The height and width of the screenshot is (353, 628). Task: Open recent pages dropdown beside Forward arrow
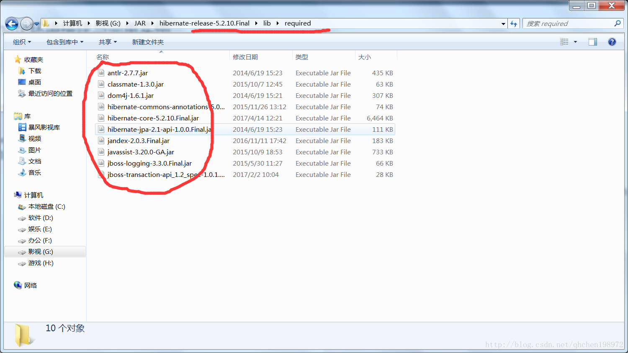pos(37,24)
